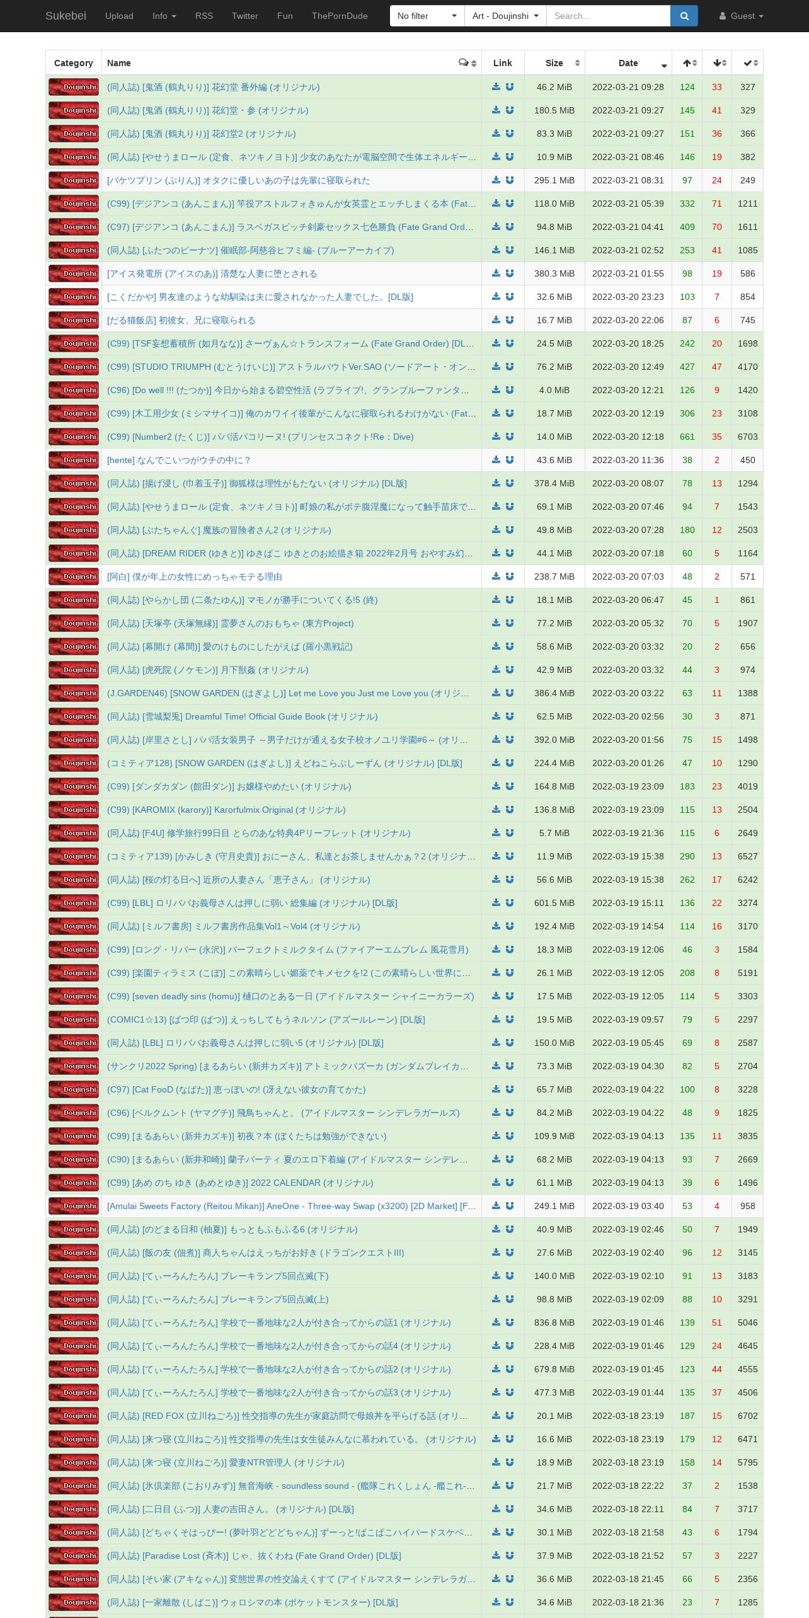The width and height of the screenshot is (809, 1618).
Task: Download torrent file for the 386.4 MiB entry
Action: tap(496, 693)
